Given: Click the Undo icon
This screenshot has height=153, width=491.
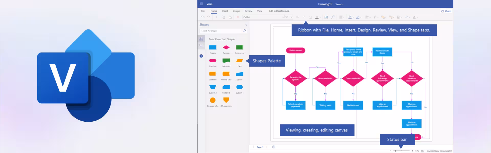Looking at the screenshot, I should pyautogui.click(x=202, y=17).
